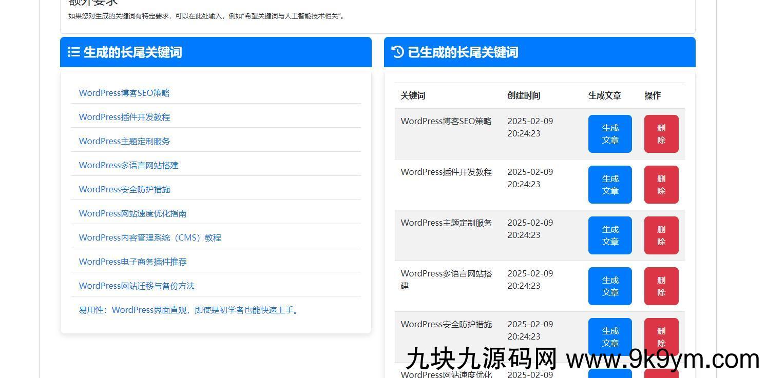This screenshot has height=378, width=766.
Task: Delete the WordPress博客SEO策略 keyword row
Action: point(661,134)
